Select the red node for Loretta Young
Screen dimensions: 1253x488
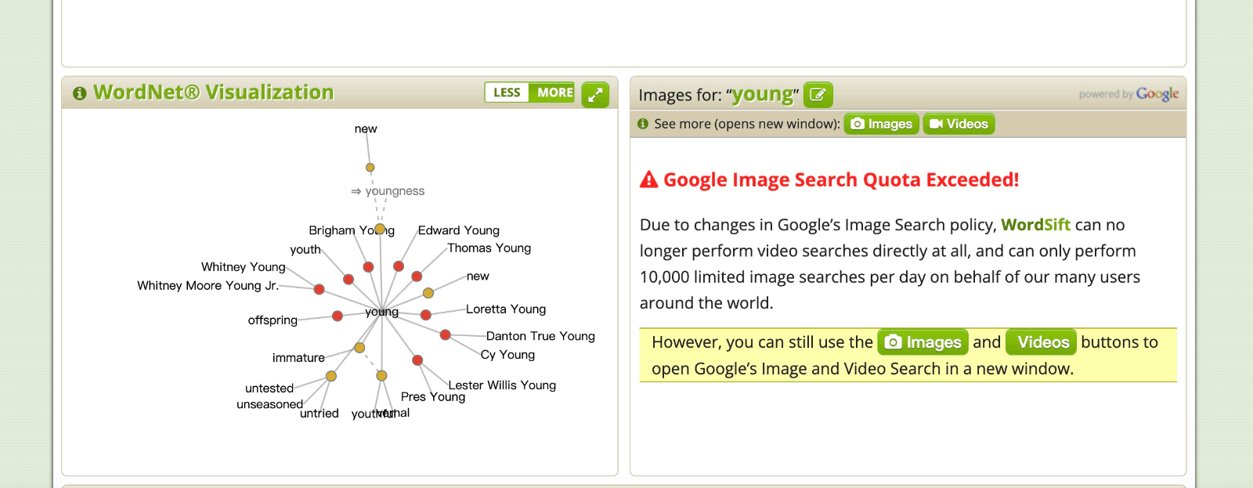coord(426,315)
